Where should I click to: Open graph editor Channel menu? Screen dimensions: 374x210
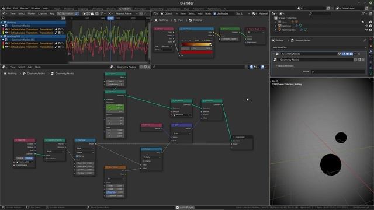(43, 13)
